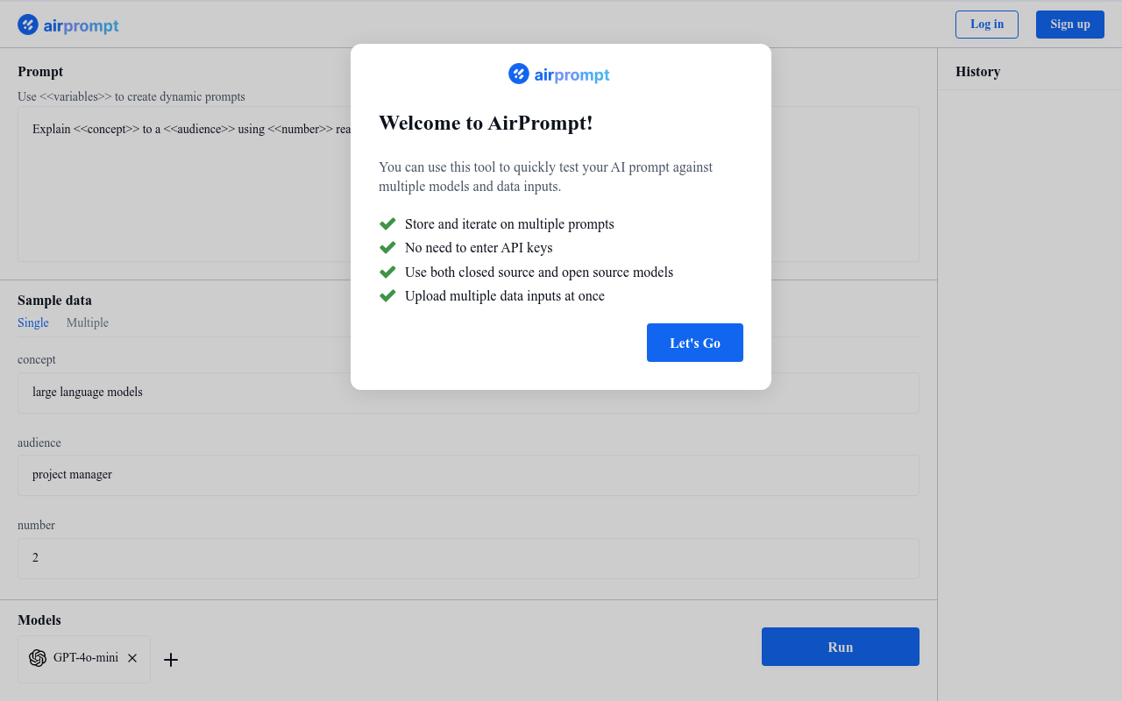
Task: Focus the concept input field
Action: (x=468, y=393)
